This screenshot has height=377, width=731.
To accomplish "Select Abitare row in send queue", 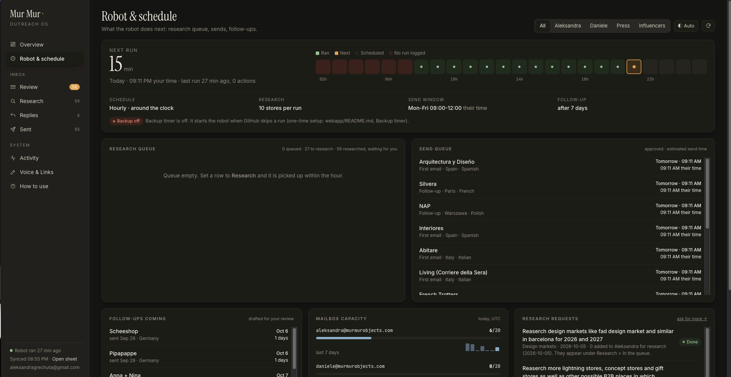I will [x=560, y=254].
